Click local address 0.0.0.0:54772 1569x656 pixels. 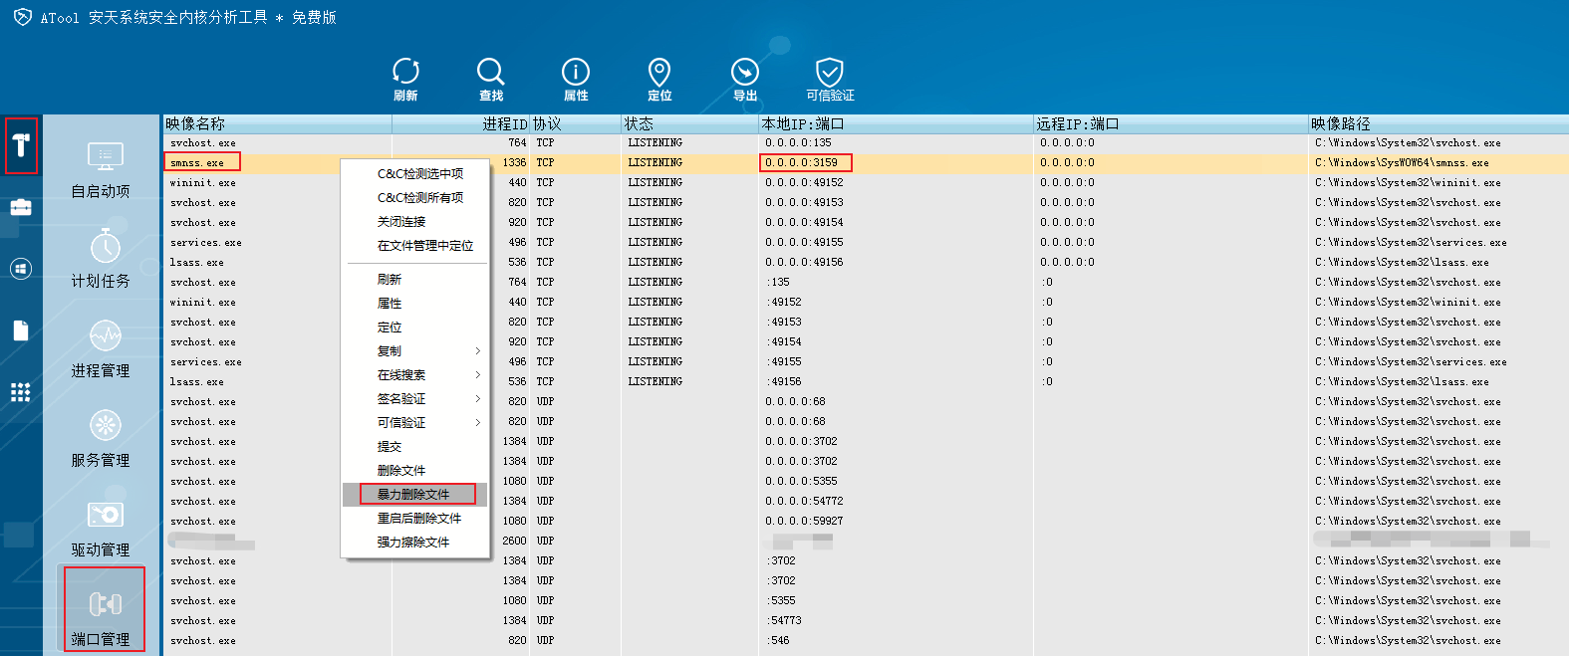804,502
